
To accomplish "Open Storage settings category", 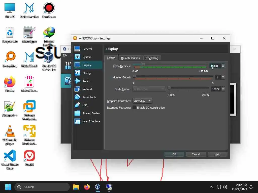I will [x=88, y=73].
